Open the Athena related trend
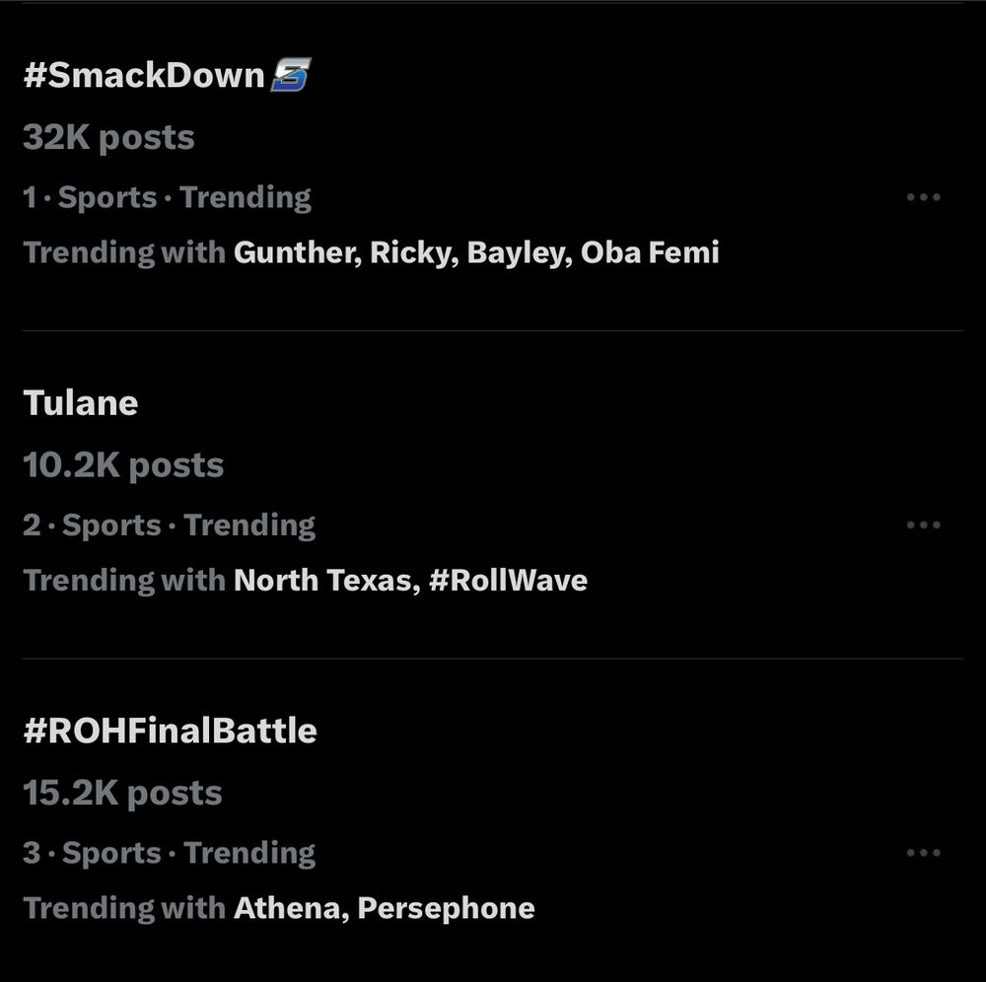The width and height of the screenshot is (986, 982). [286, 908]
